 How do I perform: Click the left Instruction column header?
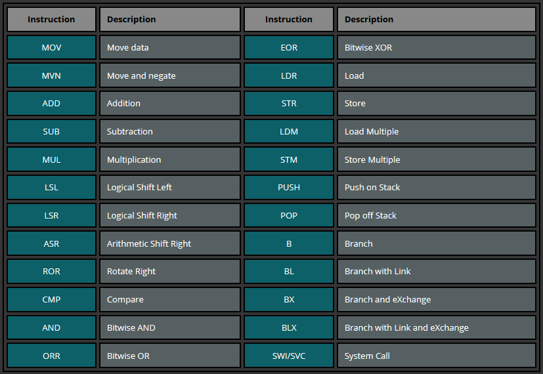coord(51,19)
